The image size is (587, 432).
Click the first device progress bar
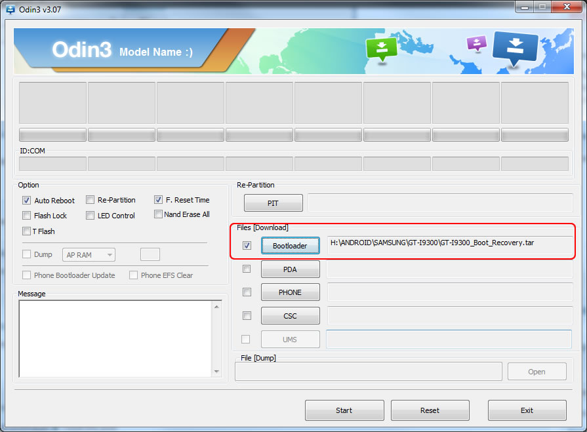tap(52, 135)
